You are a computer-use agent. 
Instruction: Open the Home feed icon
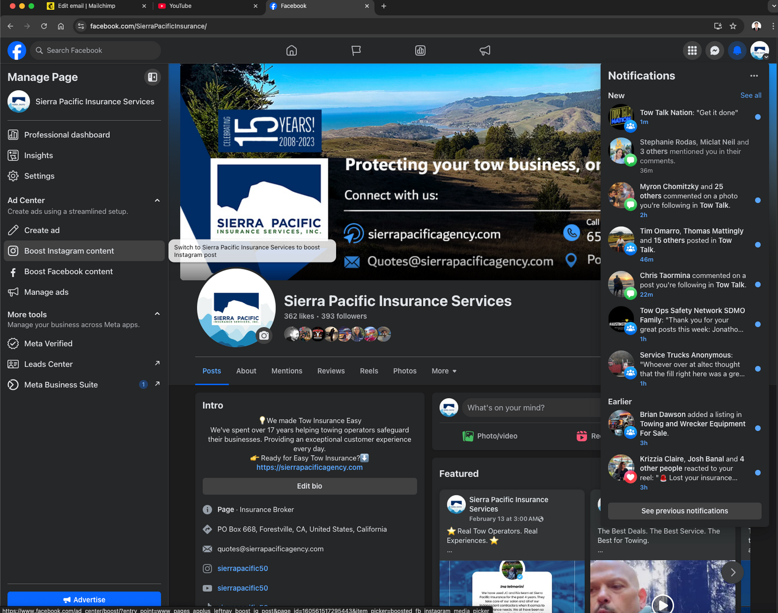point(291,50)
